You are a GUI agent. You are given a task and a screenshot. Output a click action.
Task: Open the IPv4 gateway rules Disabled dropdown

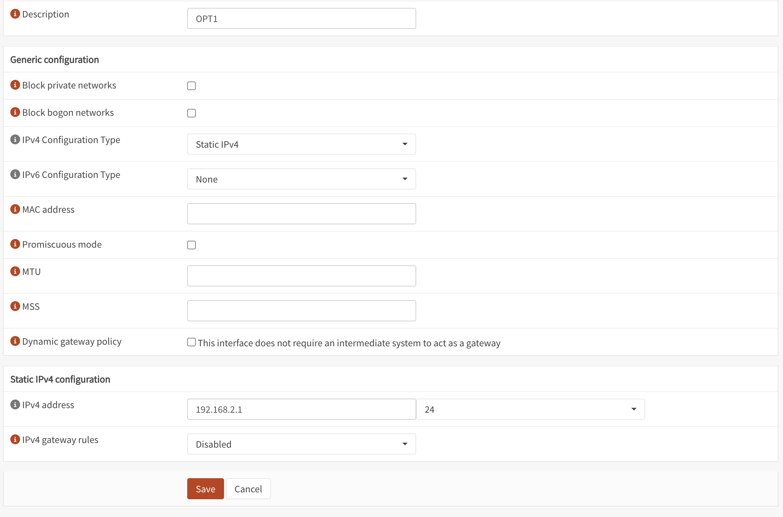pos(301,444)
